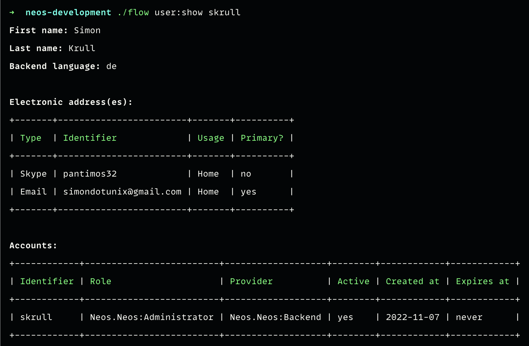This screenshot has width=529, height=346.
Task: Click the neos-development directory name in prompt
Action: (68, 13)
